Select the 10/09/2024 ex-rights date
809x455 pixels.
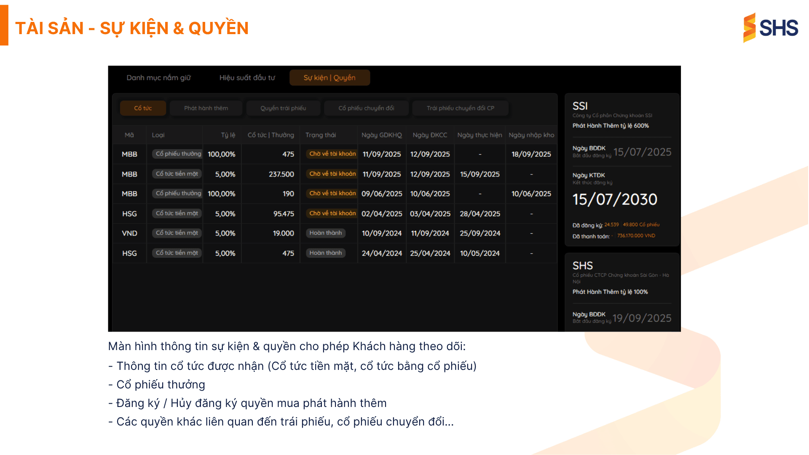click(x=382, y=233)
